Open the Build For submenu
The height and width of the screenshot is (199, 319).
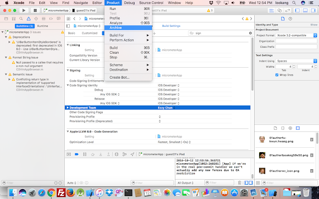128,35
